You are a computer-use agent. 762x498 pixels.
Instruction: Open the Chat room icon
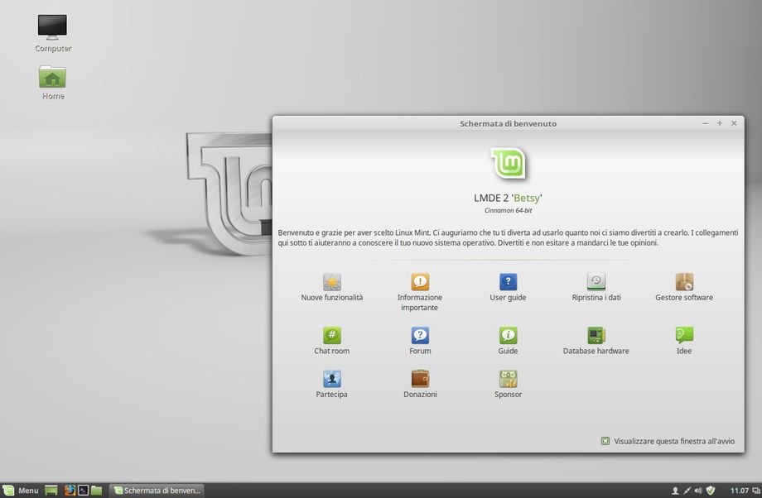coord(332,336)
